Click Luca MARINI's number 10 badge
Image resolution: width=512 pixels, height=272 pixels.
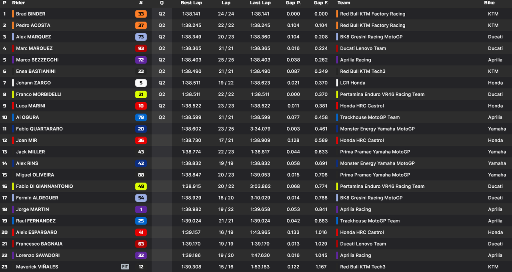[x=141, y=106]
